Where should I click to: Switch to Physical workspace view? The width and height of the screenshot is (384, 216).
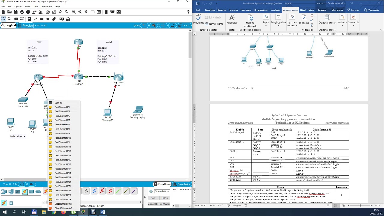pos(26,25)
